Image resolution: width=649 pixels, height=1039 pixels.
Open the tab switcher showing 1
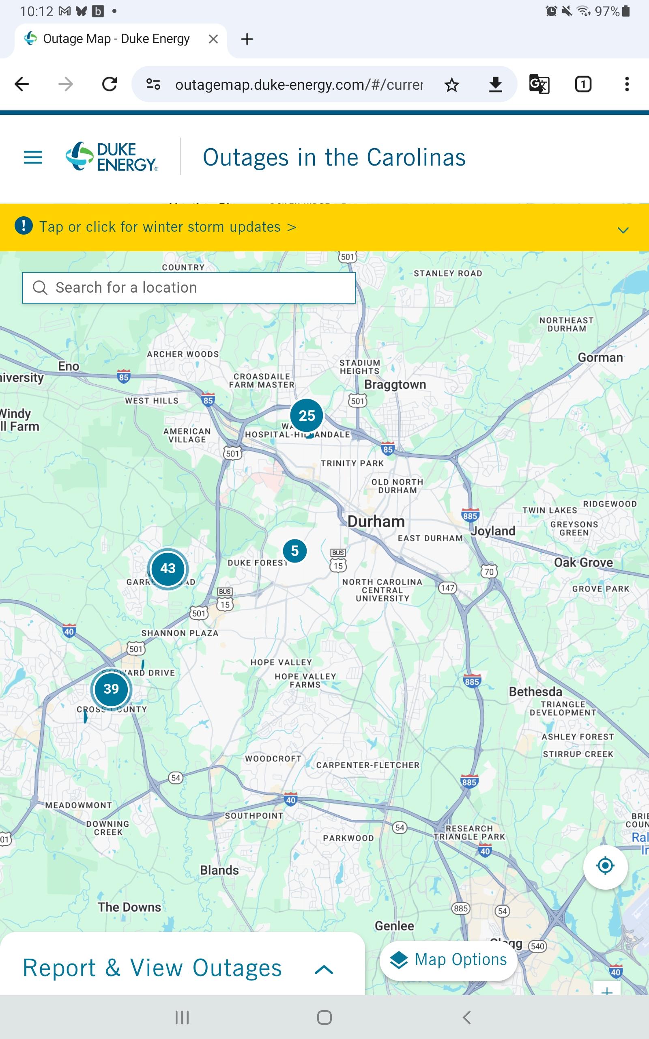[583, 84]
